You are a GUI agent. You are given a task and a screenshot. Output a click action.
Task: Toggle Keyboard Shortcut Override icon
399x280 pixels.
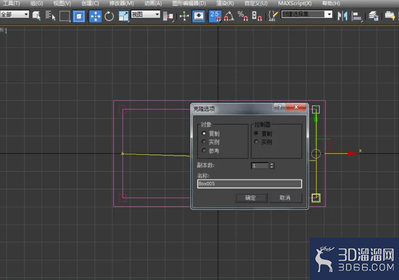tap(199, 16)
